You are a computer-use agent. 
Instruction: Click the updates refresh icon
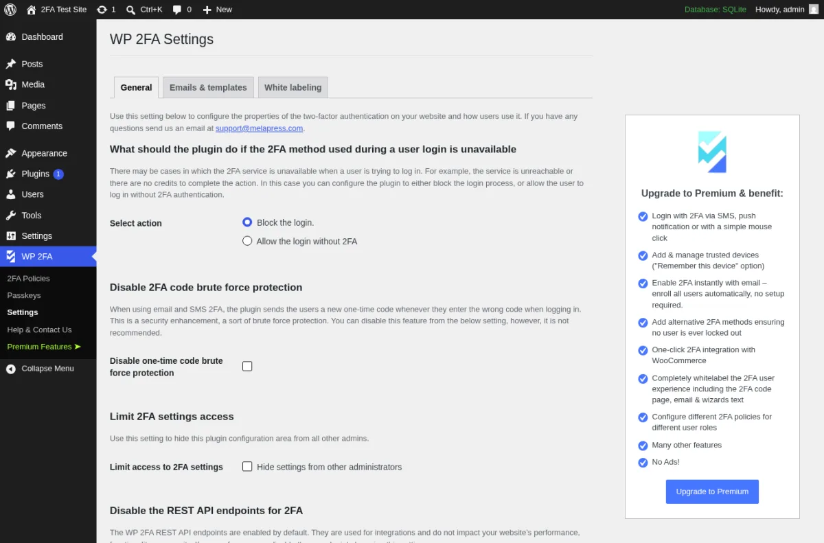click(x=102, y=10)
